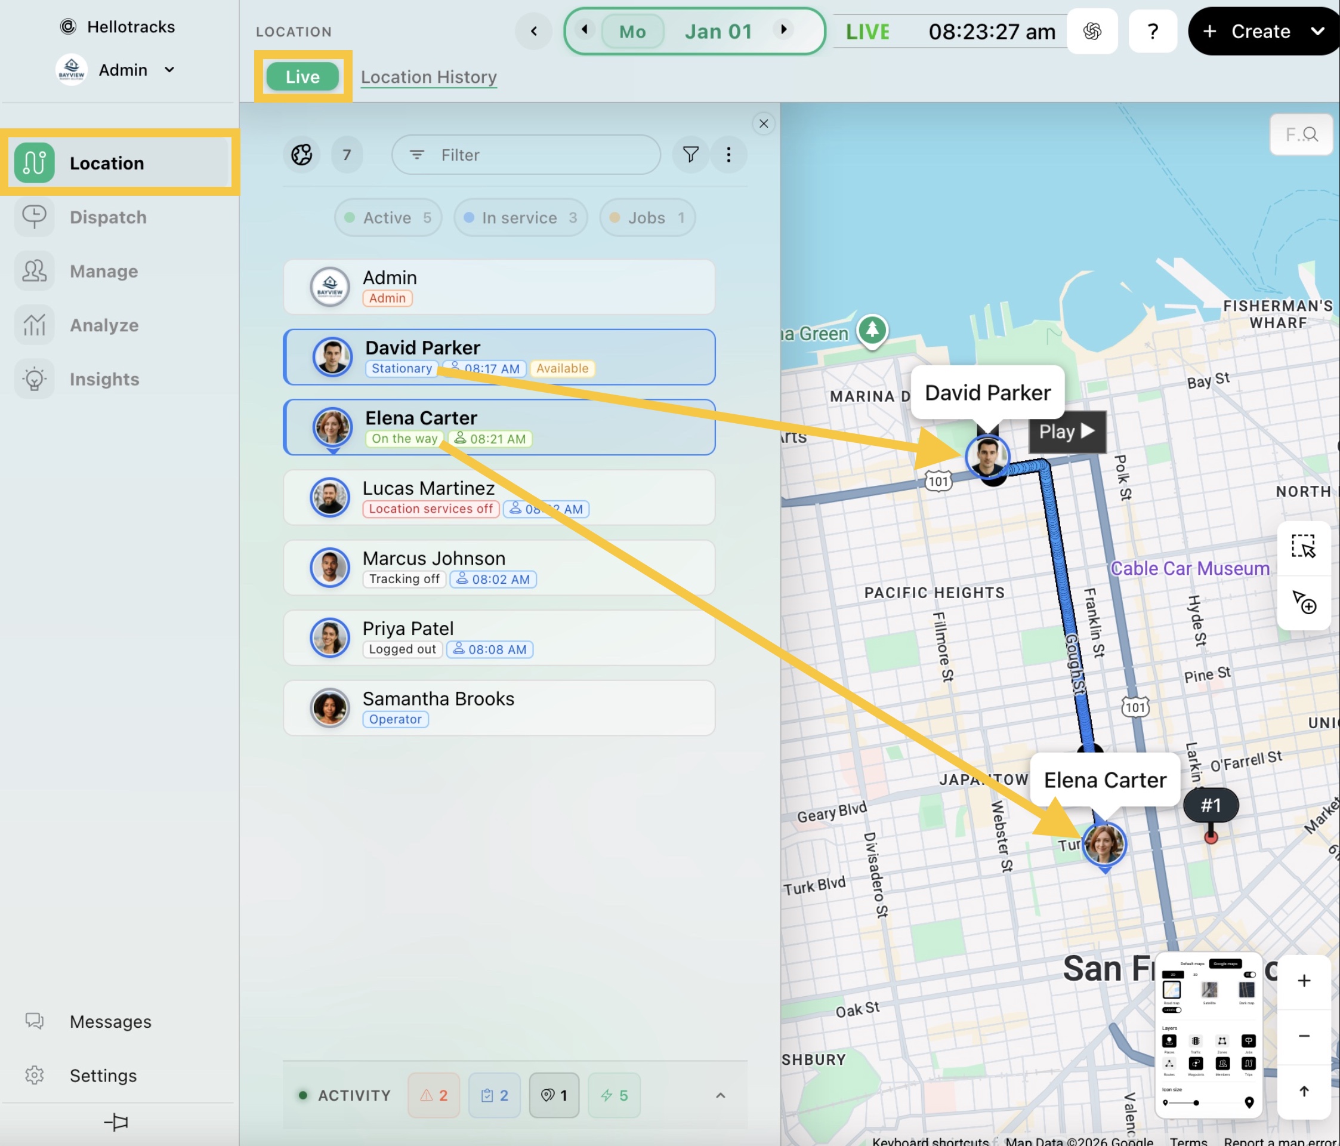
Task: Toggle the In service filter chip
Action: click(521, 218)
